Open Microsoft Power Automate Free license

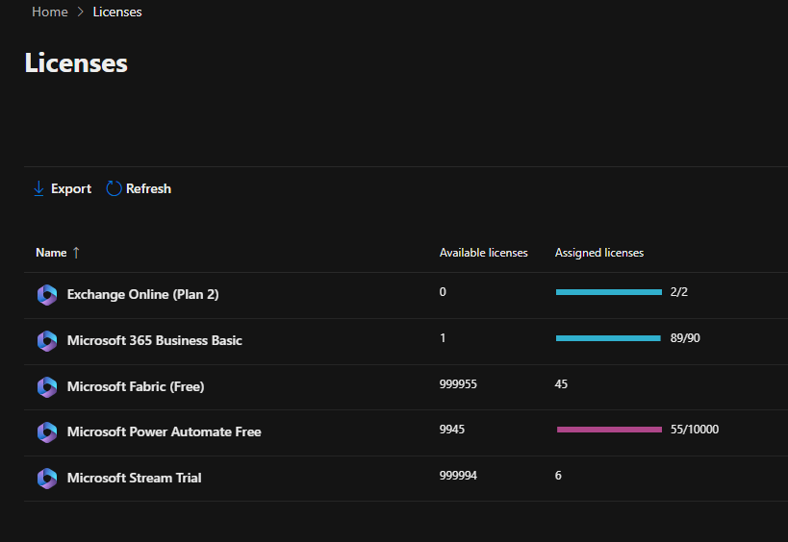click(164, 432)
